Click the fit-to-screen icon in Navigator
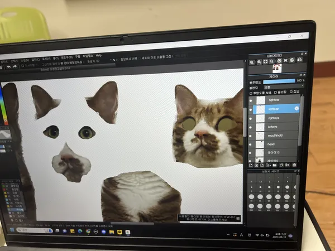 [x=265, y=62]
